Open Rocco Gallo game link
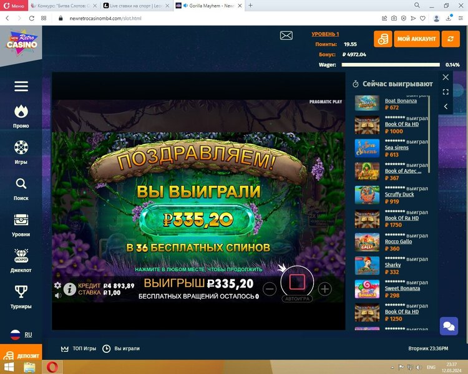This screenshot has width=468, height=374. point(398,242)
